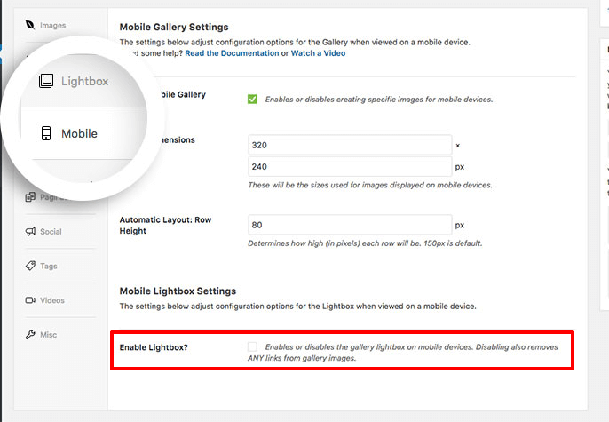Click the Tags label icon
The height and width of the screenshot is (422, 609).
(30, 266)
